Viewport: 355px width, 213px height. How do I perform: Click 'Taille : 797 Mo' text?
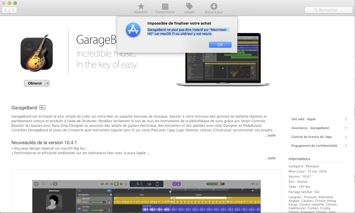(299, 187)
